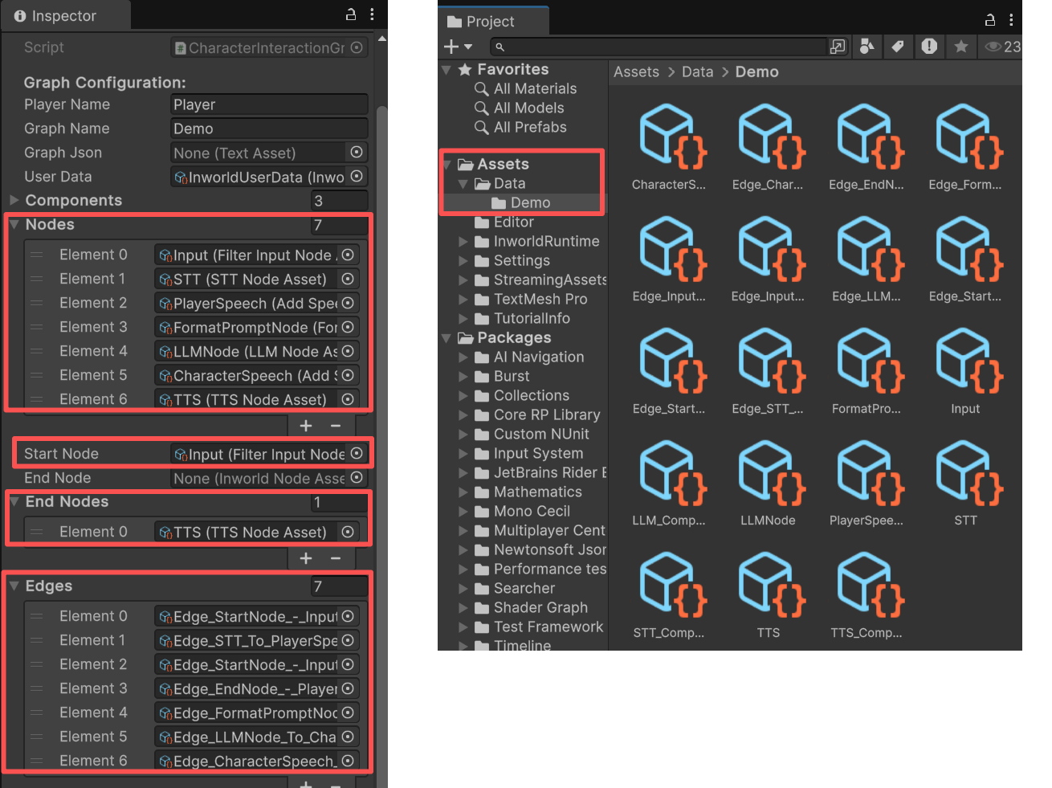Screen dimensions: 1052x788
Task: Toggle hidden packages visibility eye icon
Action: pos(1001,47)
